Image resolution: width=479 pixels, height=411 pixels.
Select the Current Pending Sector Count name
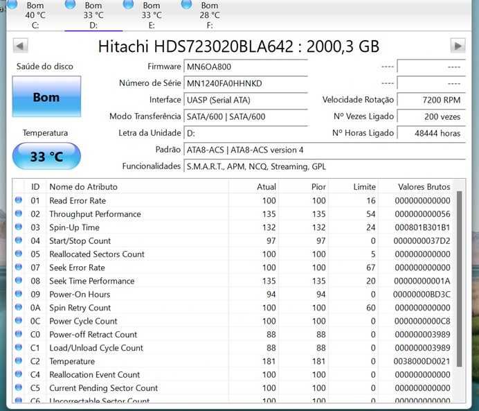pyautogui.click(x=103, y=388)
